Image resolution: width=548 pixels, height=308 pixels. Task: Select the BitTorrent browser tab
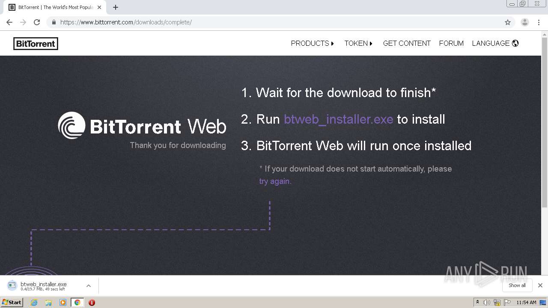coord(55,7)
